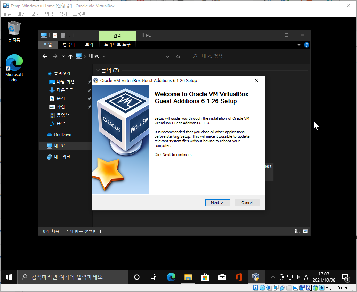This screenshot has width=357, height=292.
Task: Cancel the Guest Additions setup
Action: pos(247,202)
